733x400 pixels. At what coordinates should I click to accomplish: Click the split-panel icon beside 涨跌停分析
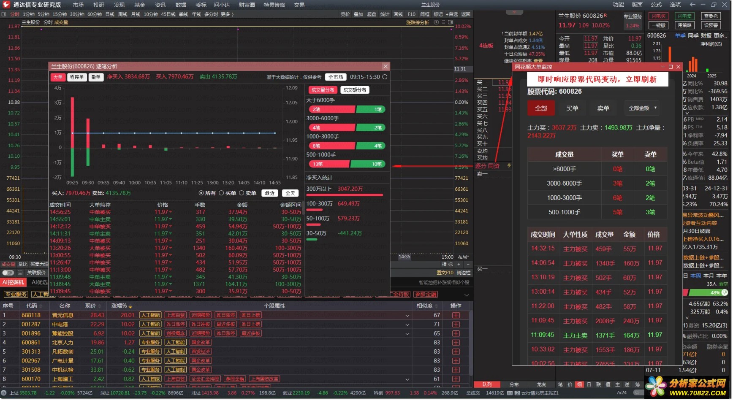pos(450,22)
